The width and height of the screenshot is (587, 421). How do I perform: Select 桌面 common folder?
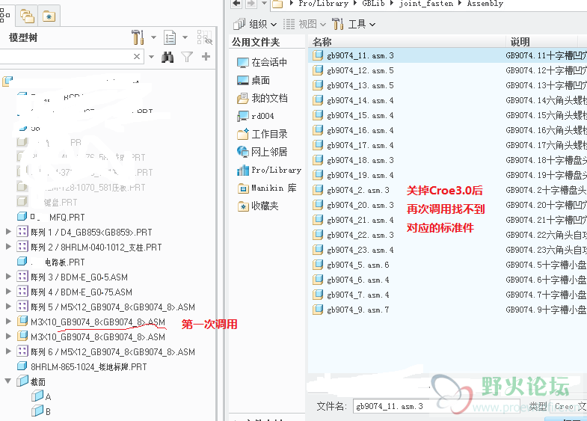[253, 80]
